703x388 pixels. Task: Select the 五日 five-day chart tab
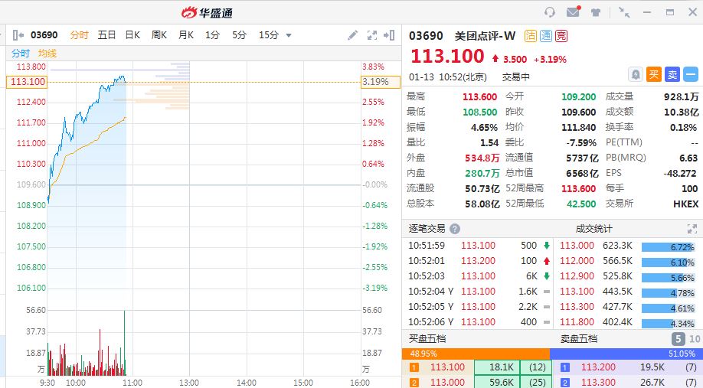[106, 35]
